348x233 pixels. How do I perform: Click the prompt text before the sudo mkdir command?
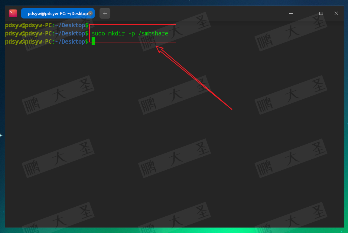pyautogui.click(x=47, y=33)
